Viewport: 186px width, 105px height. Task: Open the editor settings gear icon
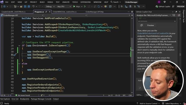132,12
